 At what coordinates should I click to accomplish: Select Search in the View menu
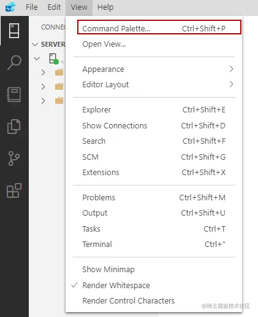[x=154, y=141]
